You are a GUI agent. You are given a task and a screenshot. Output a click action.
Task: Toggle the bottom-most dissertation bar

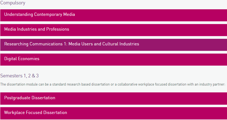click(x=164, y=113)
